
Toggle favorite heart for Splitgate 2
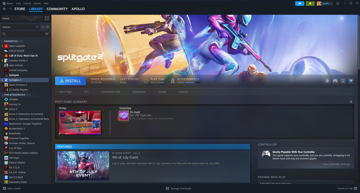351,81
